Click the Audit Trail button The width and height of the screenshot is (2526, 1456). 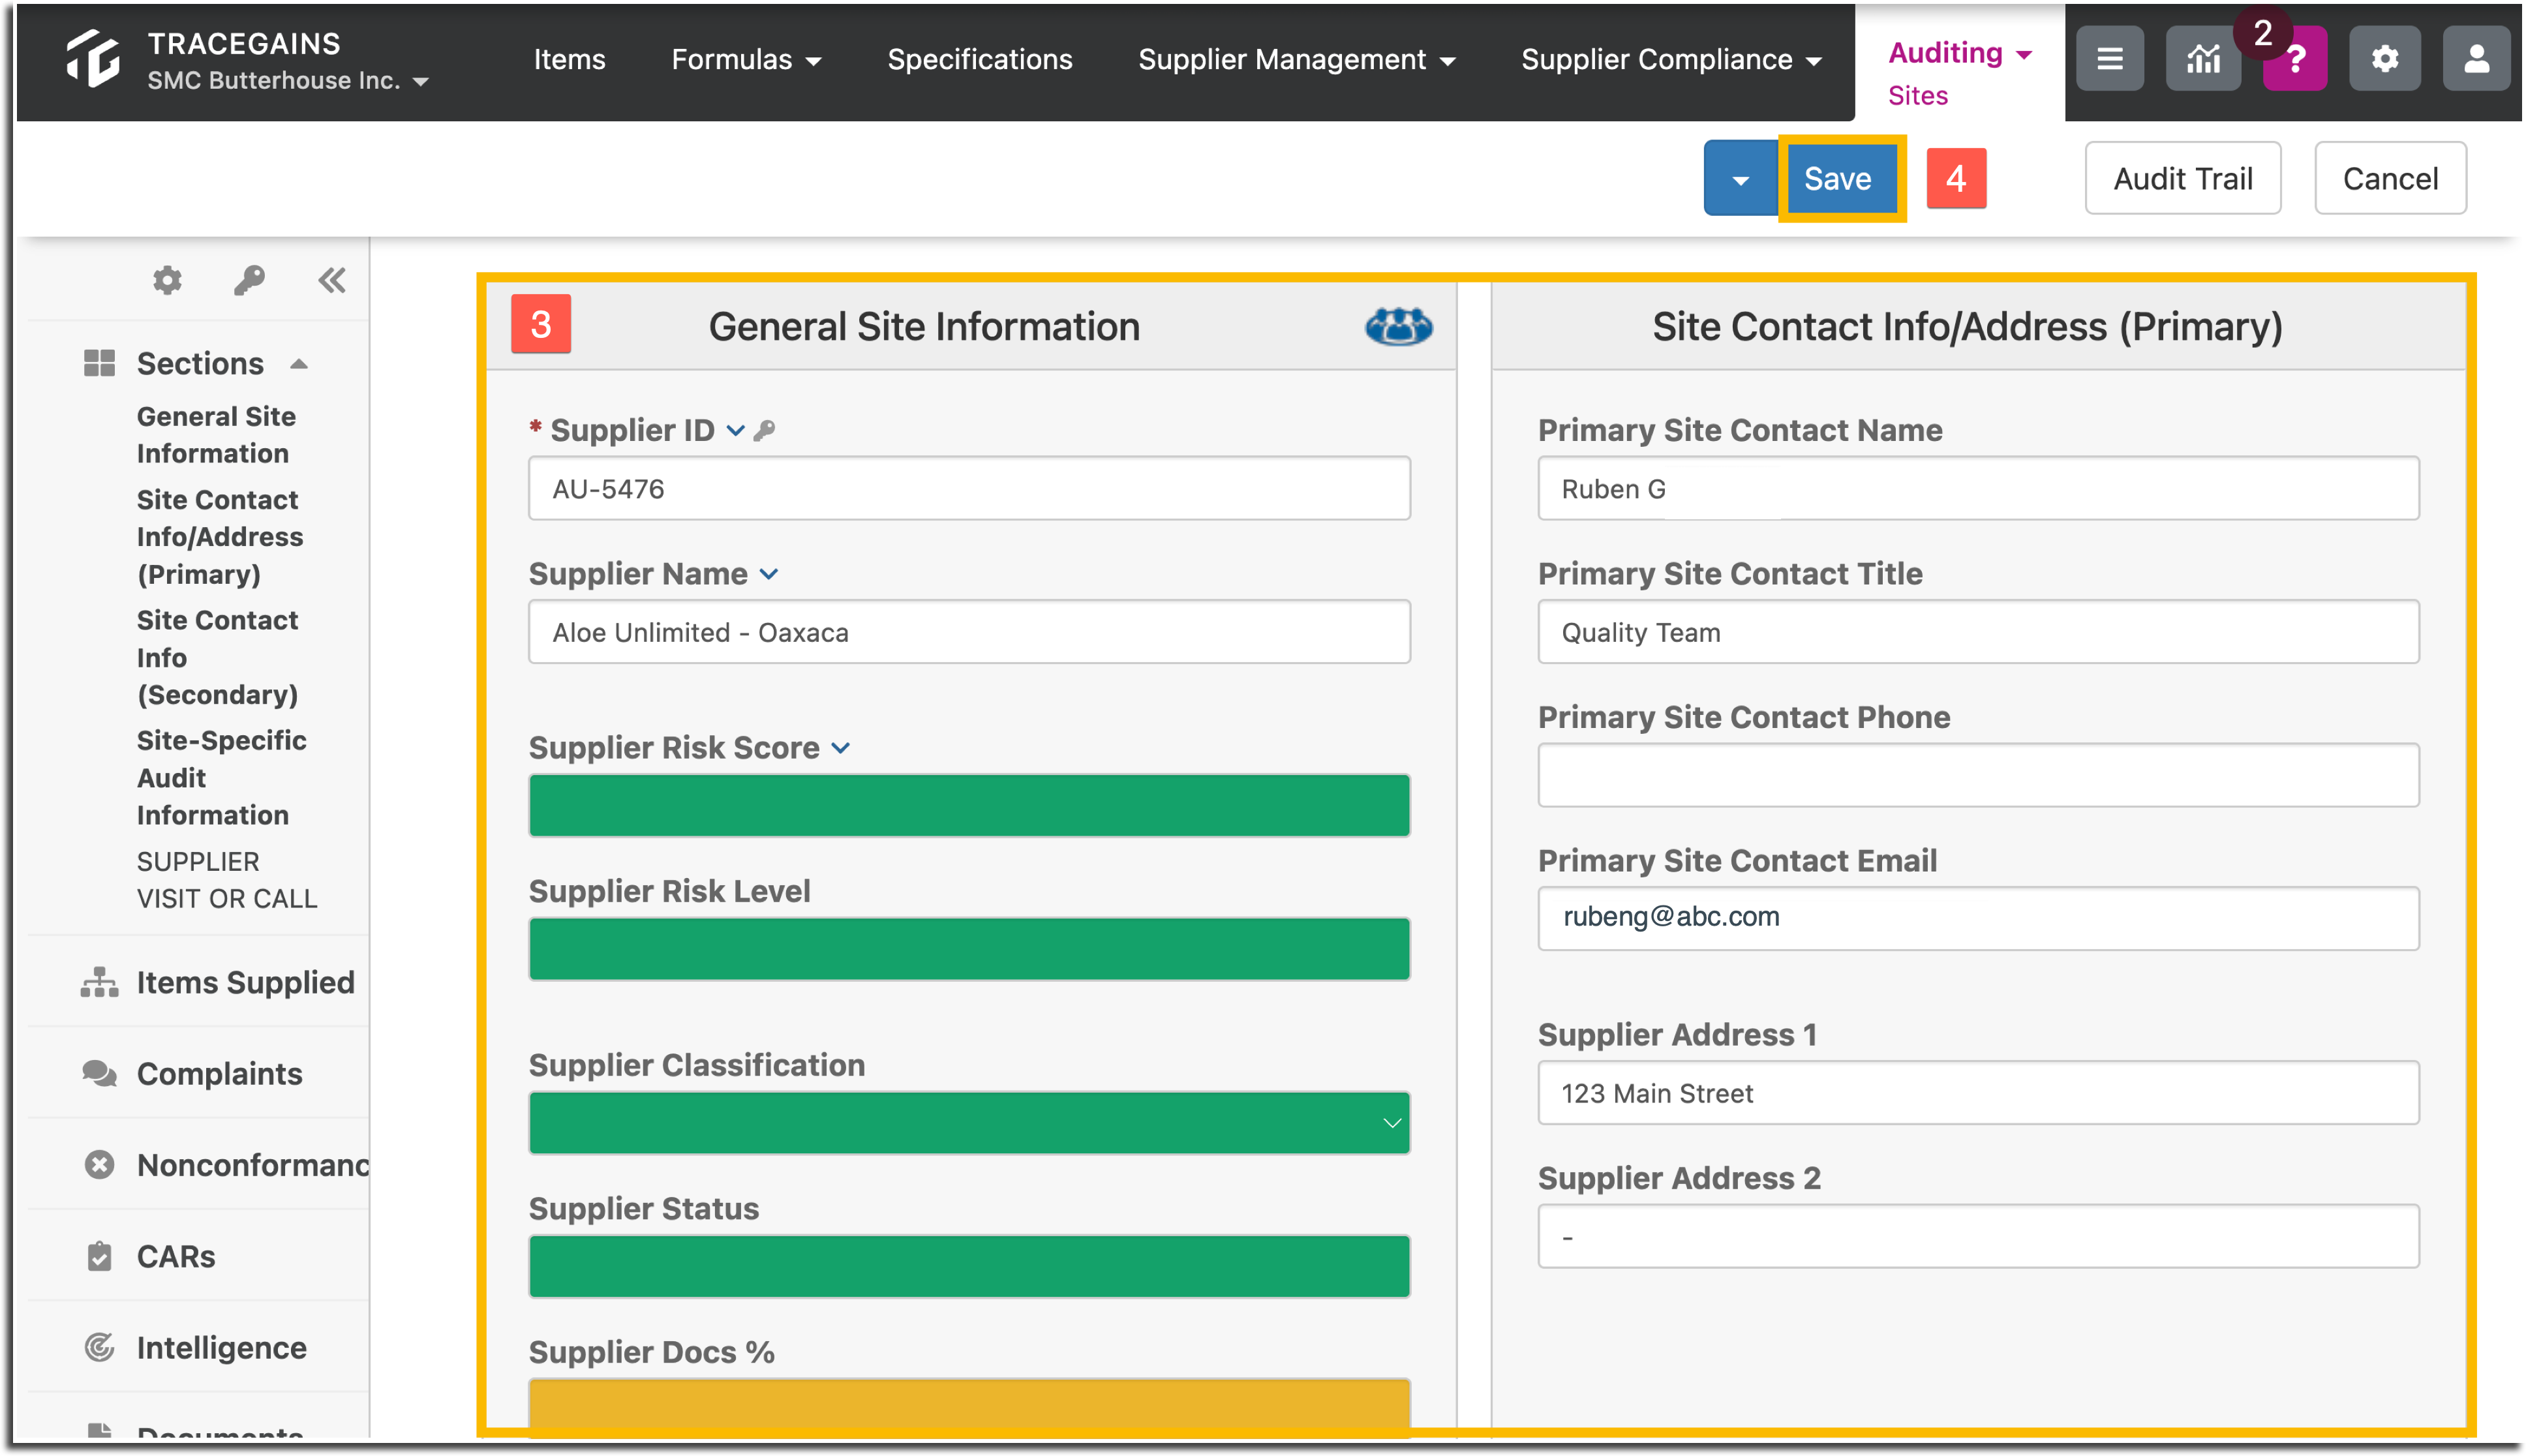coord(2182,179)
